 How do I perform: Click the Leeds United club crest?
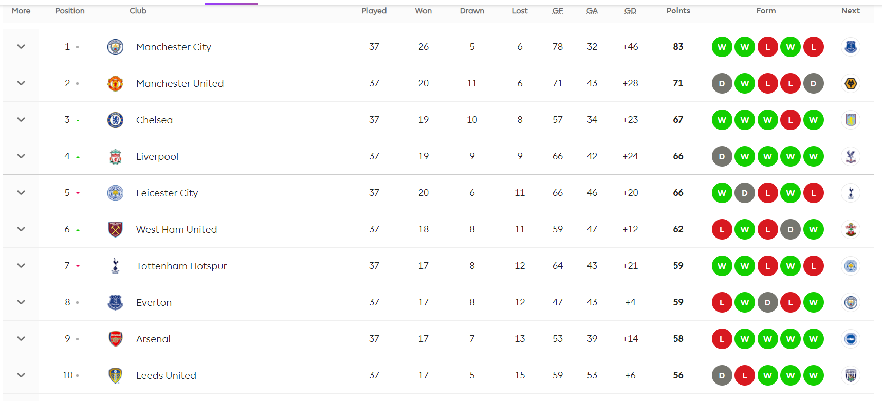coord(115,375)
